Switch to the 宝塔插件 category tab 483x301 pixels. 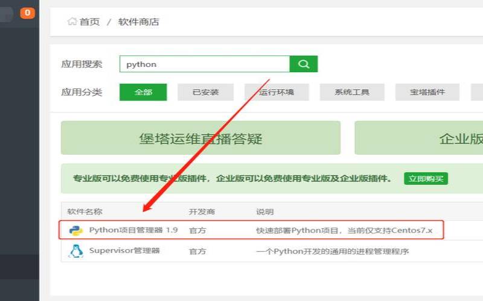coord(427,92)
